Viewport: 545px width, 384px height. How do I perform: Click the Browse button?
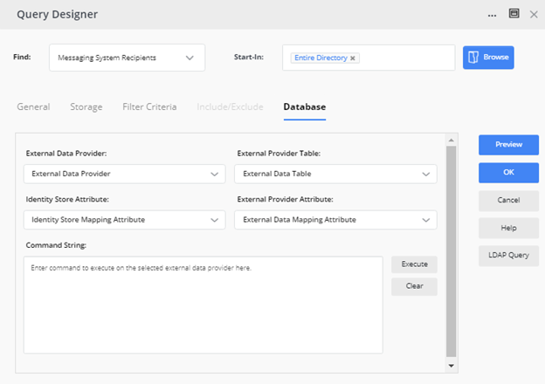[488, 58]
